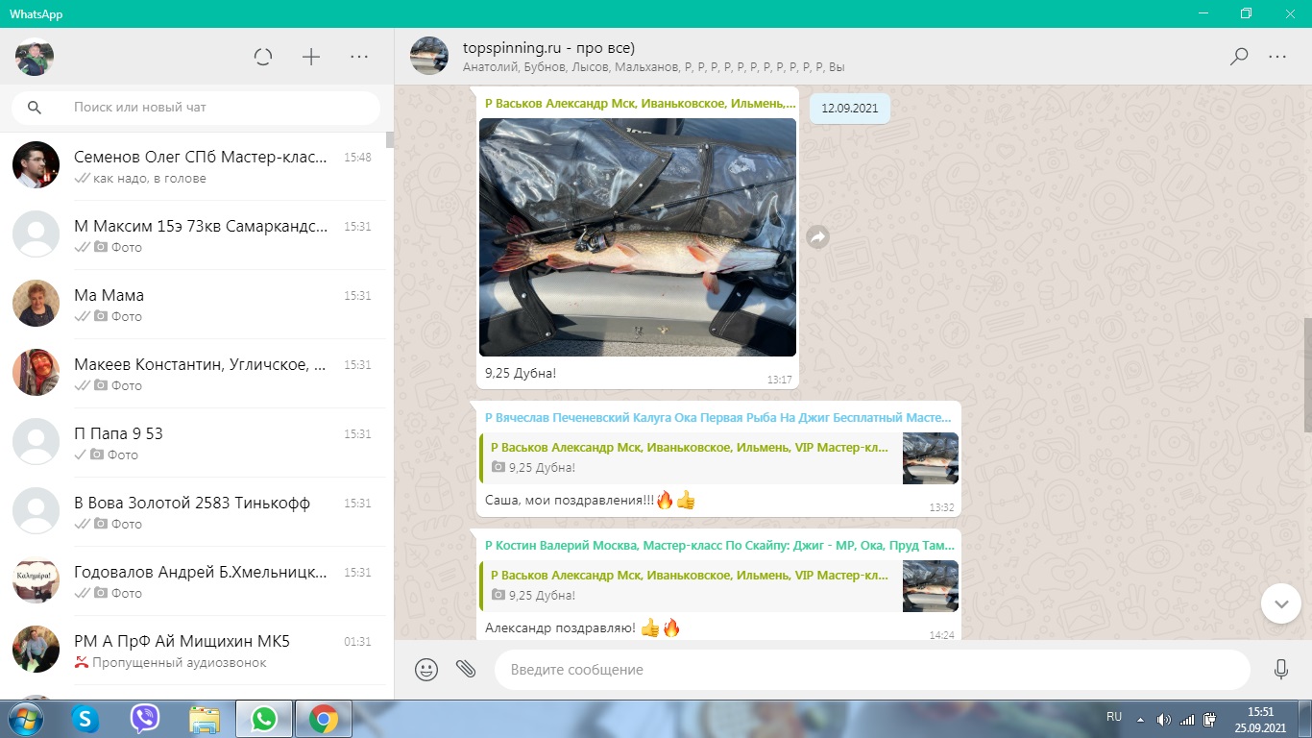The image size is (1312, 738).
Task: Open volume control in system tray
Action: tap(1164, 719)
